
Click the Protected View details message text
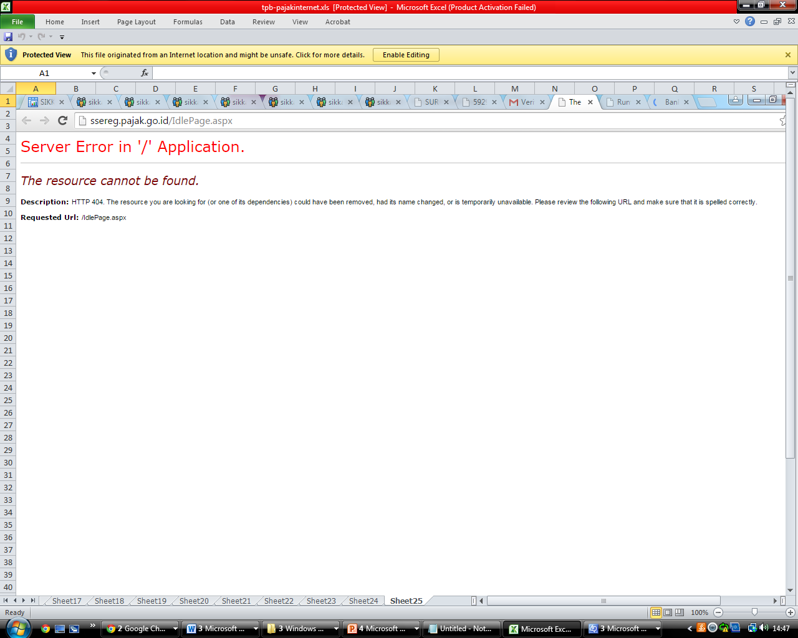click(223, 55)
